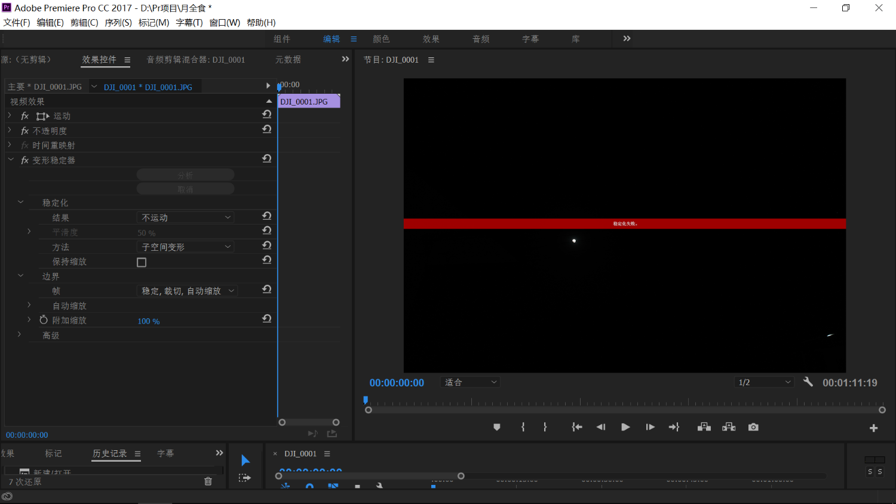
Task: Show overflow source panel tabs arrow
Action: tap(345, 59)
